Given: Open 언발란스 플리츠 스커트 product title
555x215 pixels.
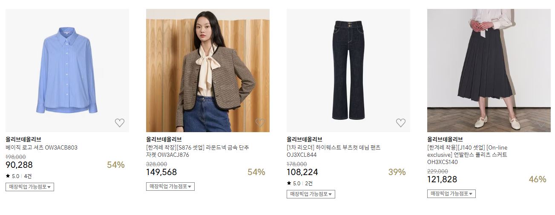Looking at the screenshot, I should [467, 155].
